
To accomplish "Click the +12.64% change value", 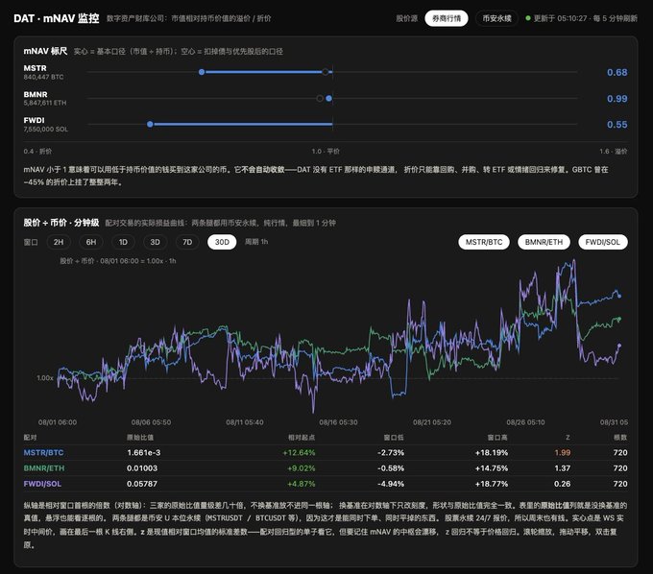I will pyautogui.click(x=299, y=452).
